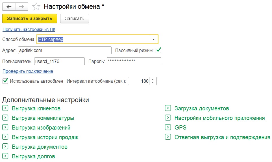Click 'Выгрузка номенклатуры' heading text
Image resolution: width=272 pixels, height=162 pixels.
(x=43, y=118)
